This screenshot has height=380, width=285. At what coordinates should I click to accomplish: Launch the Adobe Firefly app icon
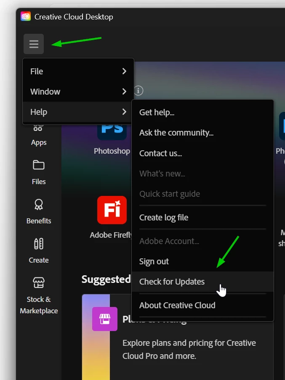(112, 210)
